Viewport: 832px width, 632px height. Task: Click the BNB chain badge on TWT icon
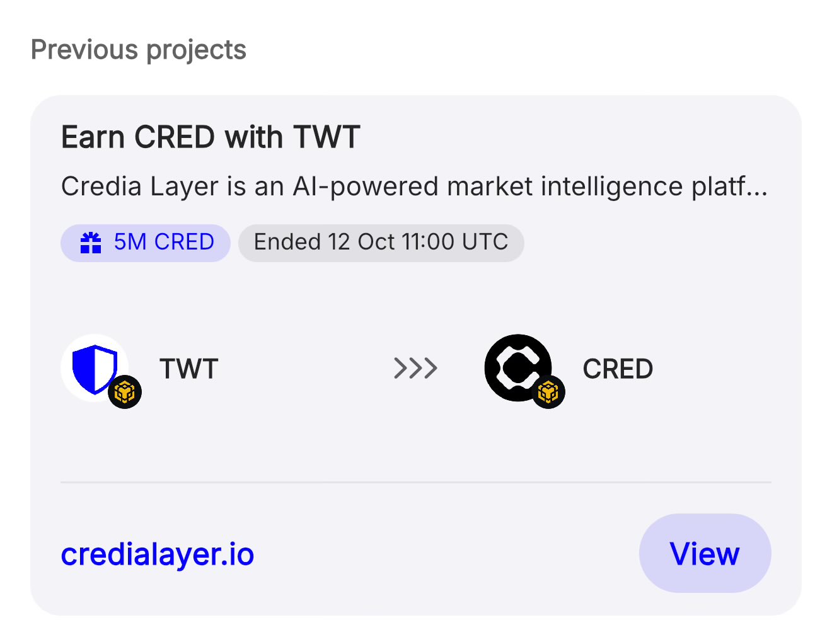click(125, 392)
